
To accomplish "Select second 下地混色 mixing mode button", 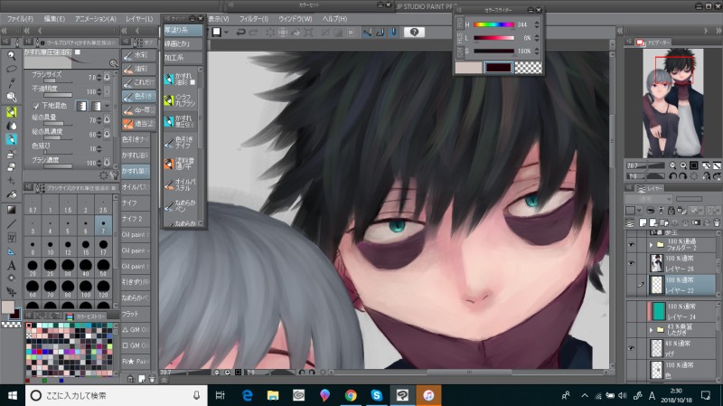I will 96,106.
